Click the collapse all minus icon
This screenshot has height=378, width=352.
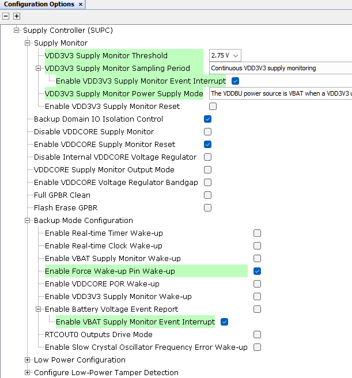(x=6, y=16)
